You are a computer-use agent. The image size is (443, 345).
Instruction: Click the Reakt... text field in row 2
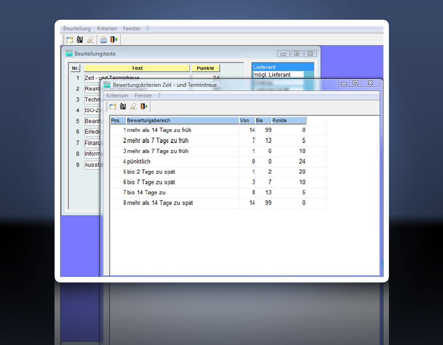(92, 89)
